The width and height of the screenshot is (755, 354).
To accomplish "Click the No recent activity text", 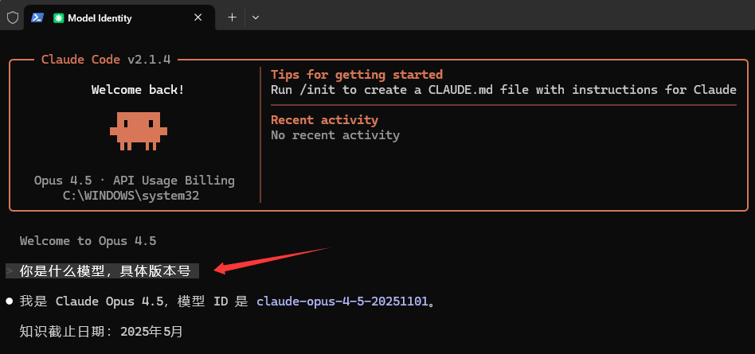I will 335,135.
